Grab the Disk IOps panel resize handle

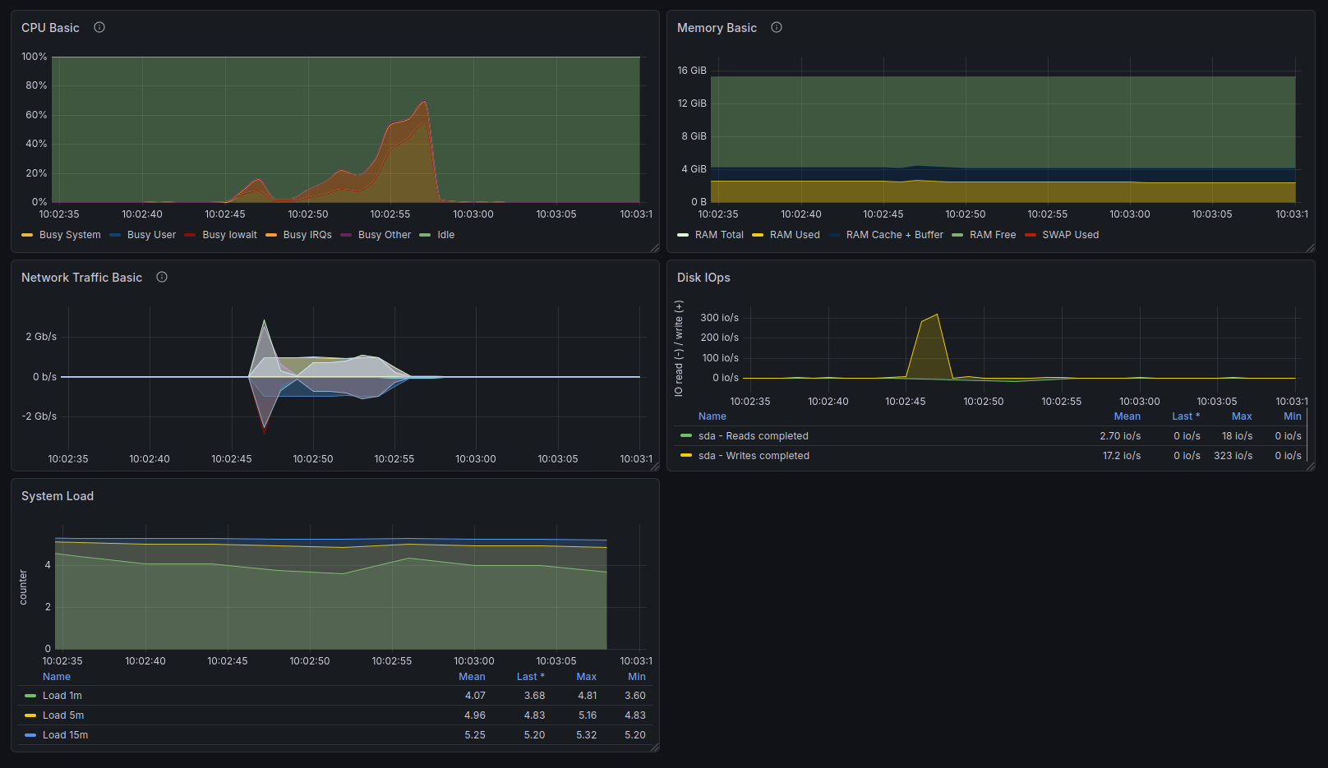pyautogui.click(x=1311, y=467)
